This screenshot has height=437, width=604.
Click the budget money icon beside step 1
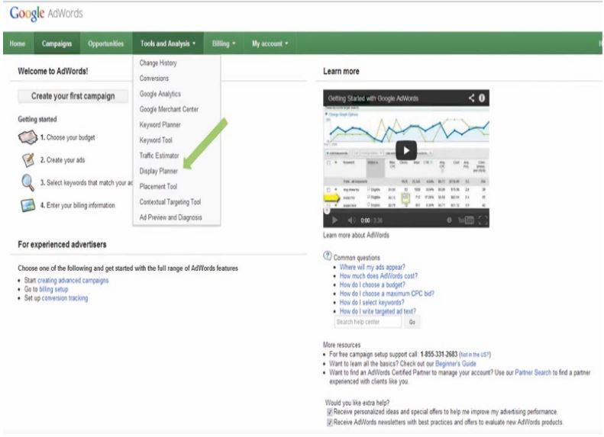click(x=27, y=137)
